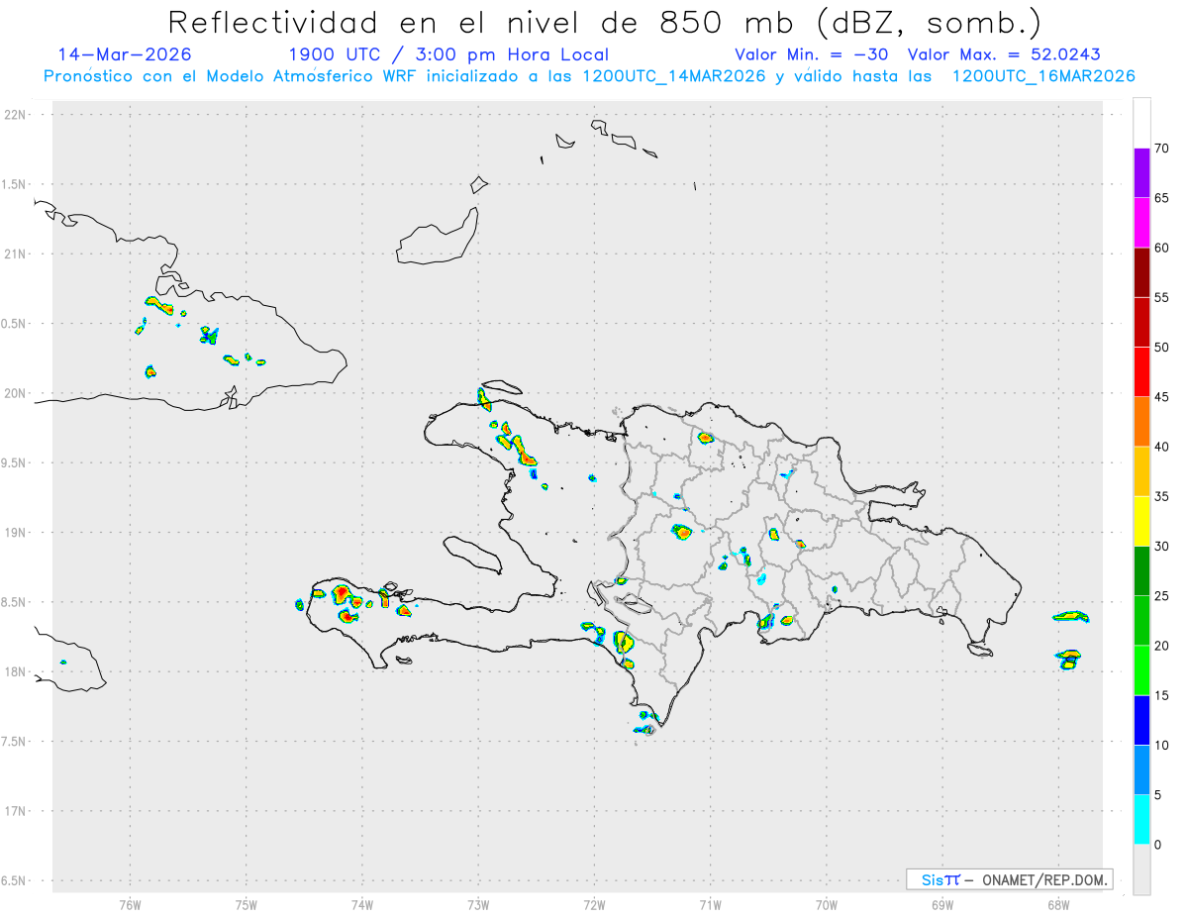The width and height of the screenshot is (1188, 918).
Task: Click the gray below-zero band on legend
Action: [1141, 869]
